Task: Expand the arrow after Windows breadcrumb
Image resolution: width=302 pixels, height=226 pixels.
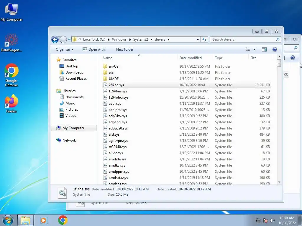Action: coord(130,40)
